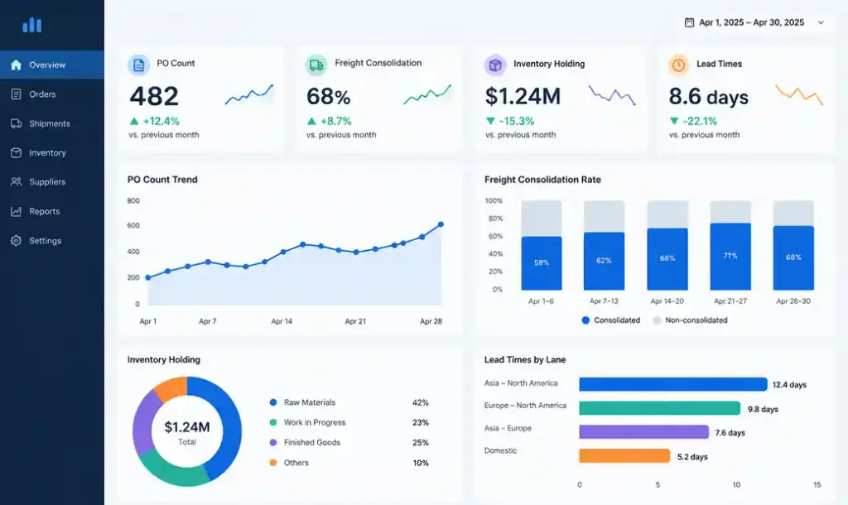
Task: Click the $1.24M Total donut center
Action: pyautogui.click(x=187, y=432)
